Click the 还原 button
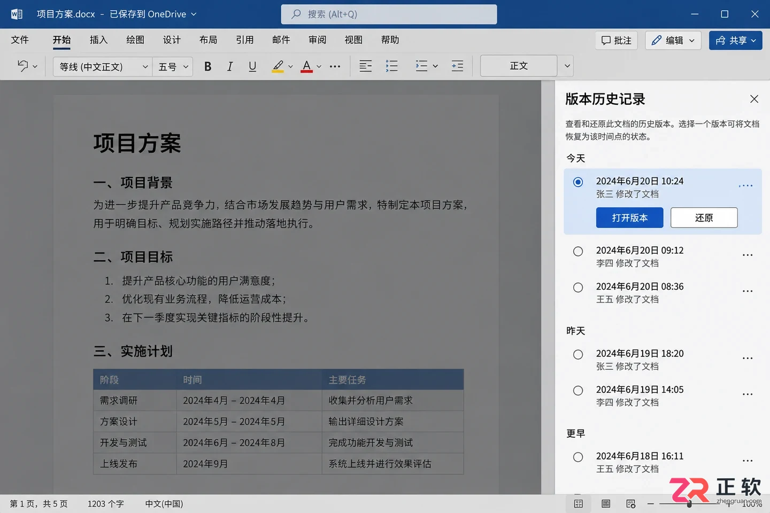The height and width of the screenshot is (513, 770). point(704,217)
